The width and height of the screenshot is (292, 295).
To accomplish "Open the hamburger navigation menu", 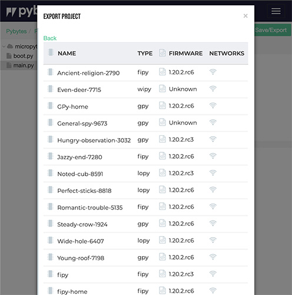I will coord(276,11).
